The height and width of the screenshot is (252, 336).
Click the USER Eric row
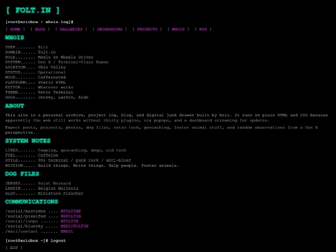27,47
